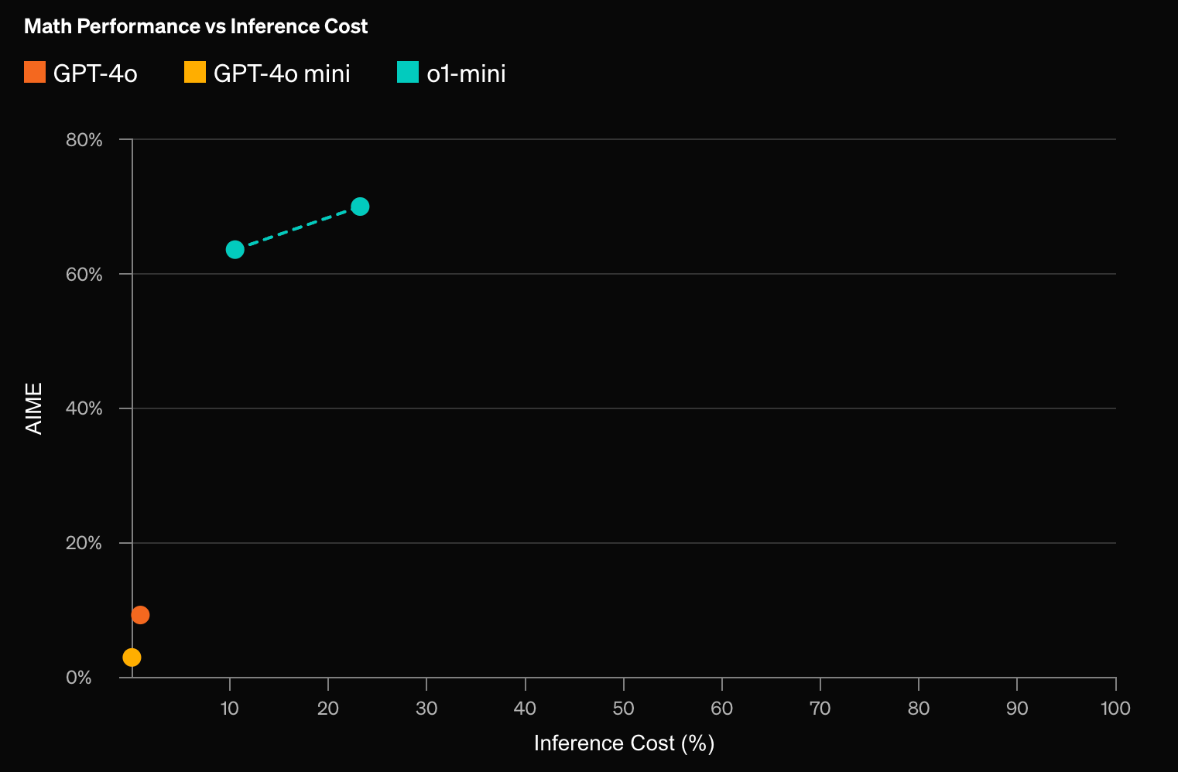The image size is (1178, 772).
Task: Click the AIME y-axis label
Action: (34, 408)
